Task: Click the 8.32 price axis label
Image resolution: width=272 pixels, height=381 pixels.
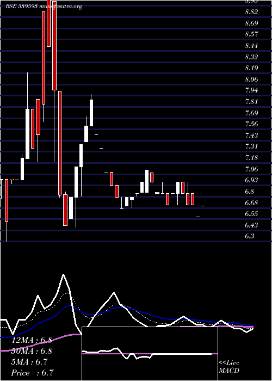Action: (251, 57)
